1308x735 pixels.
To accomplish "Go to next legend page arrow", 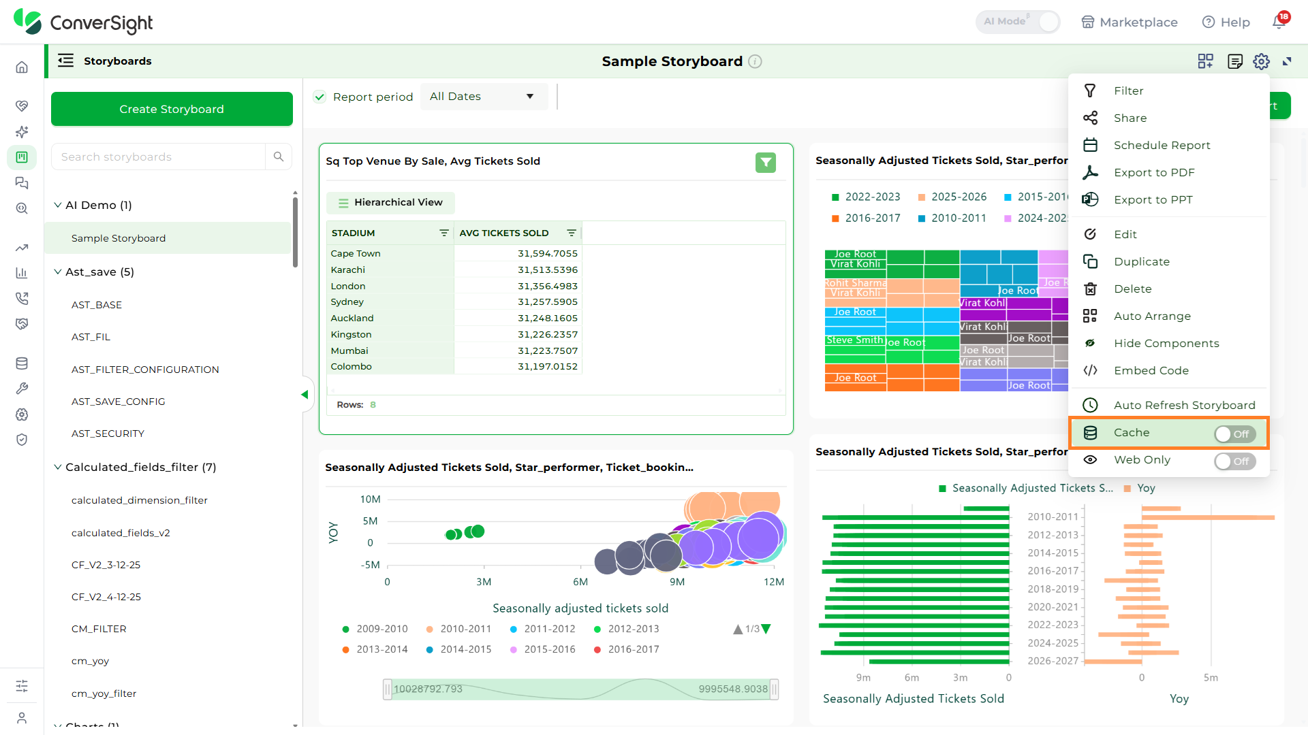I will (766, 629).
